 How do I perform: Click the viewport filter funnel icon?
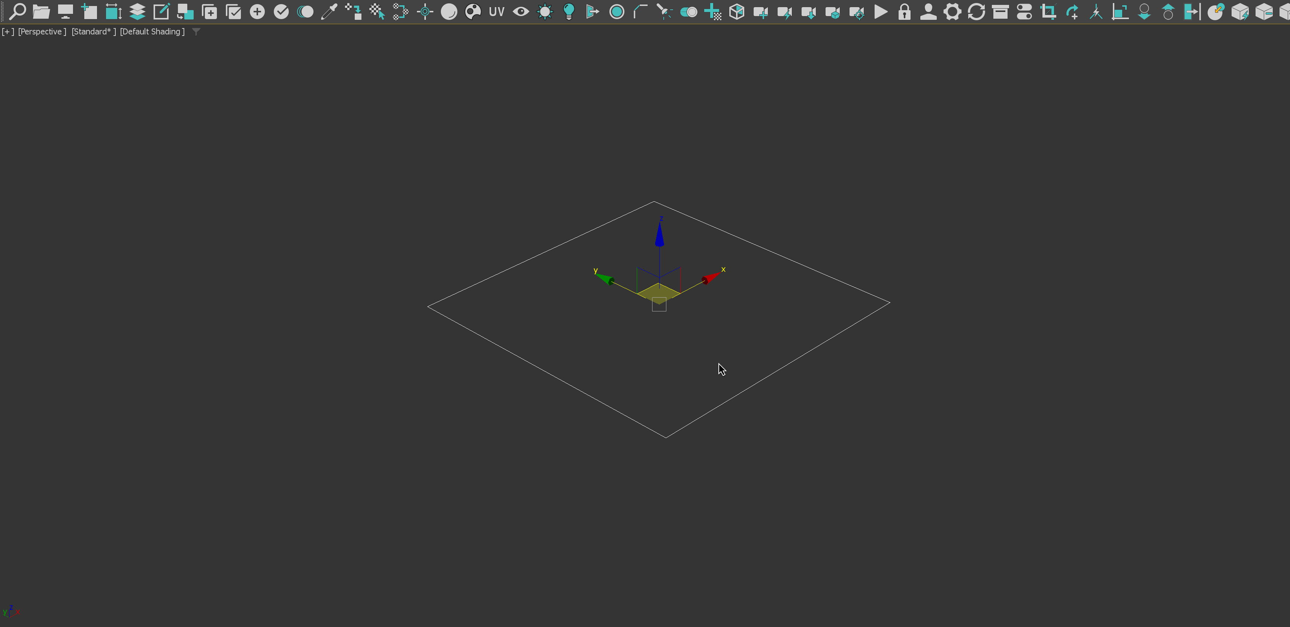point(196,31)
